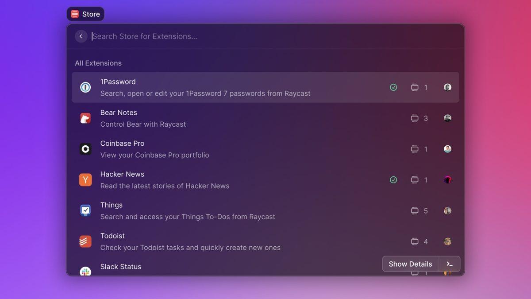Screen dimensions: 531x299
Task: Click the Store pill in the menu bar
Action: click(85, 14)
